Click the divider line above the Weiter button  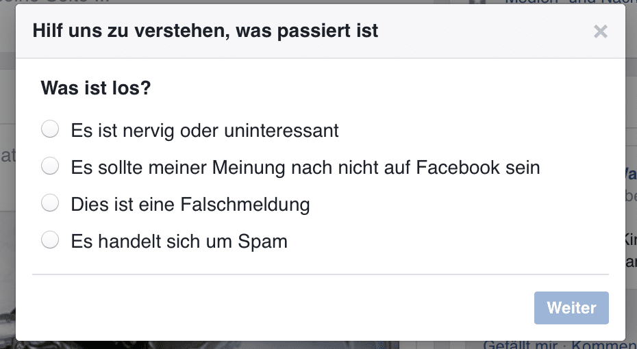click(320, 274)
